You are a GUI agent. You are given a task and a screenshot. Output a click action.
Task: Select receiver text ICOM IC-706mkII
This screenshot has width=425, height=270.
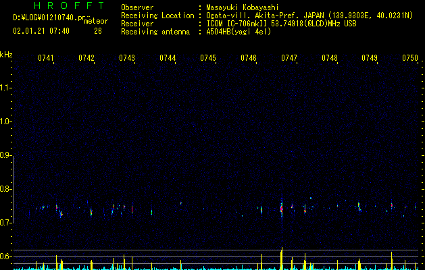(237, 24)
